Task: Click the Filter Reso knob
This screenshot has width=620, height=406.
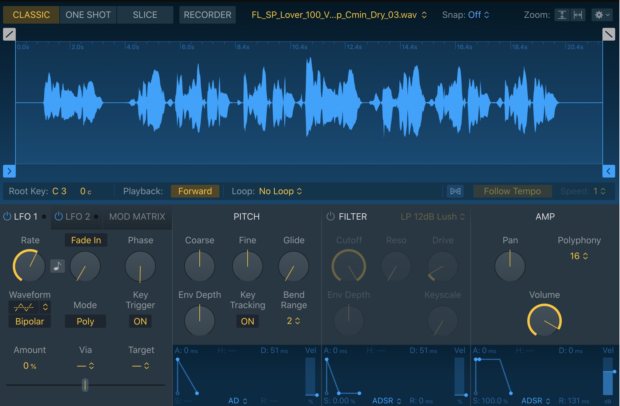Action: (396, 266)
